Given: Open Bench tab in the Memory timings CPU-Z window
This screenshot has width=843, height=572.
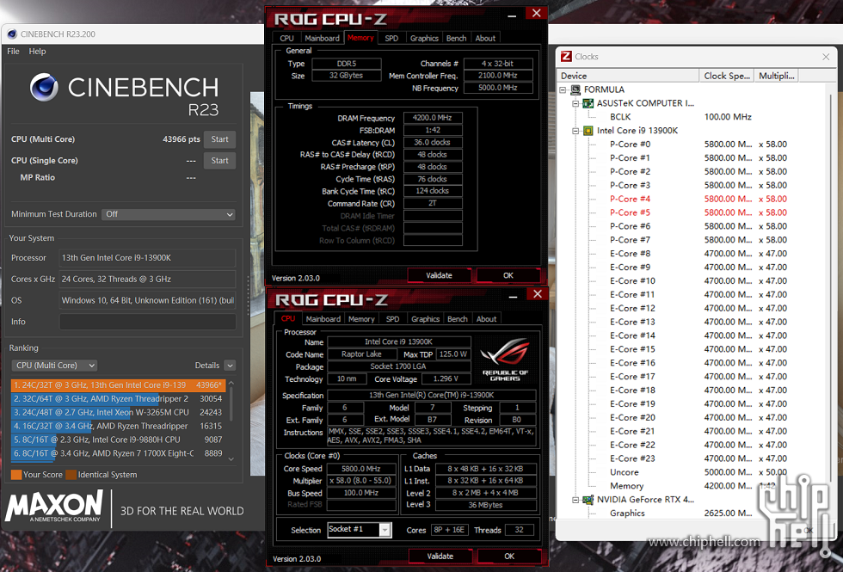Looking at the screenshot, I should (x=457, y=38).
